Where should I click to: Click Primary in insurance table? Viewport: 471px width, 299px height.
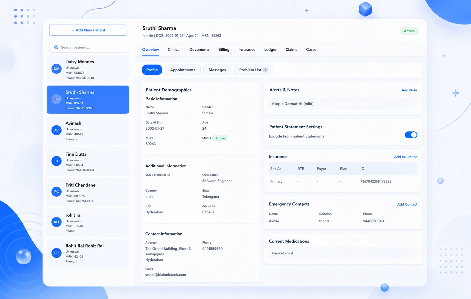[x=276, y=181]
